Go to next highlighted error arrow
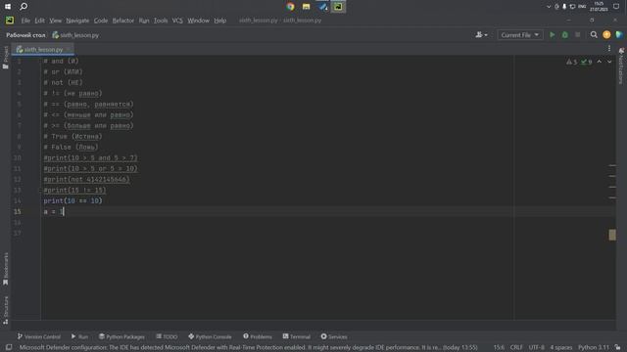Screen dimensions: 627x352 pos(609,62)
